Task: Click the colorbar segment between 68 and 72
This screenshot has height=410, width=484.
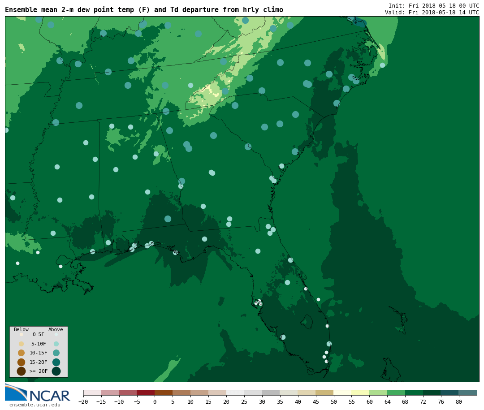Action: [414, 393]
